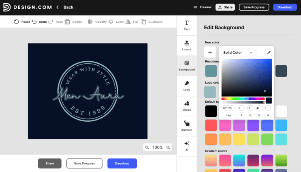
Task: Select the Background sidebar tab
Action: click(187, 66)
